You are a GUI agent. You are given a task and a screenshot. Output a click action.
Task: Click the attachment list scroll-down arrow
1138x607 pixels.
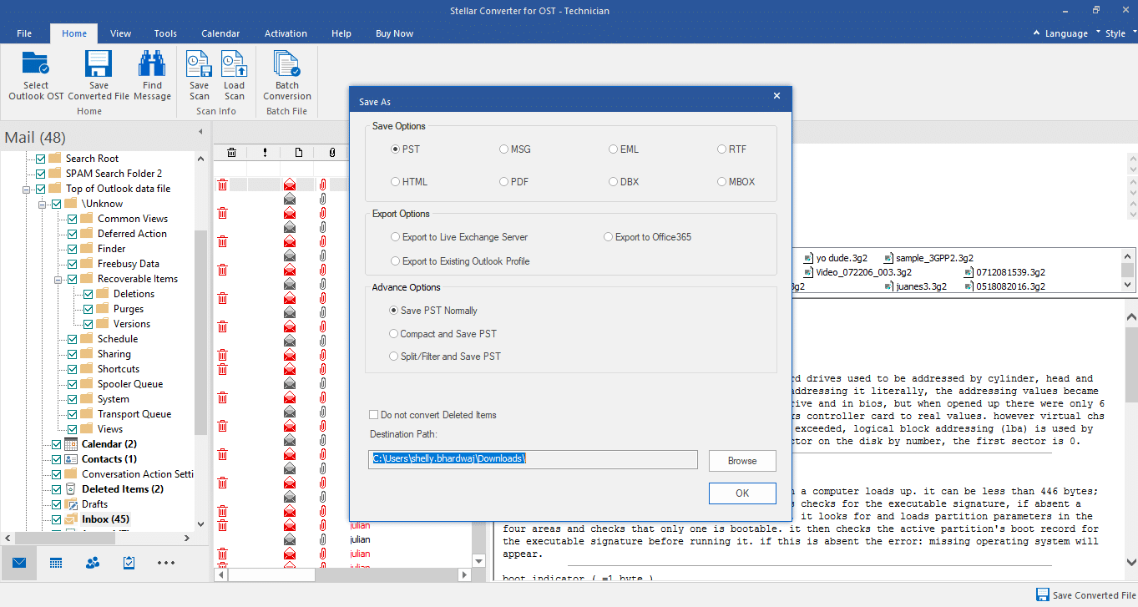pos(1128,285)
